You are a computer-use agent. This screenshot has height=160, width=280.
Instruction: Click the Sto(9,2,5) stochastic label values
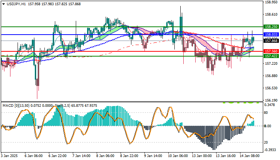[x=76, y=106]
